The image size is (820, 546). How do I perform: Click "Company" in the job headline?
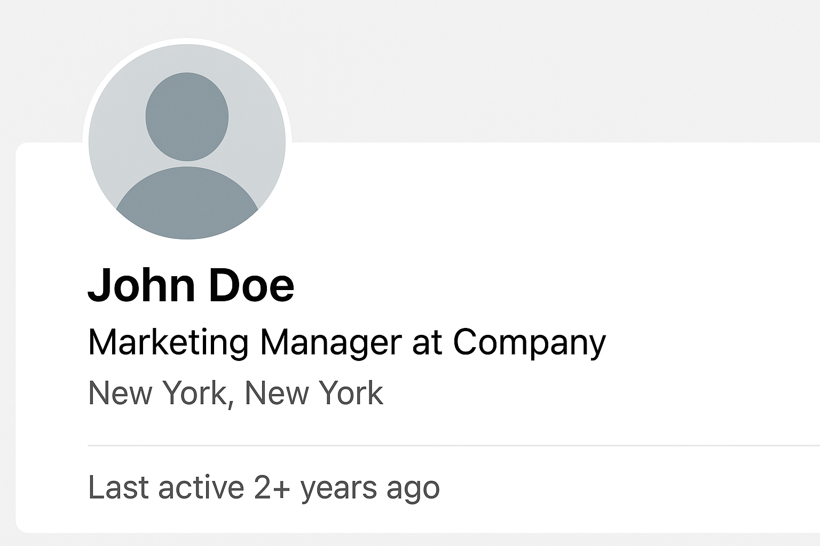pos(529,342)
